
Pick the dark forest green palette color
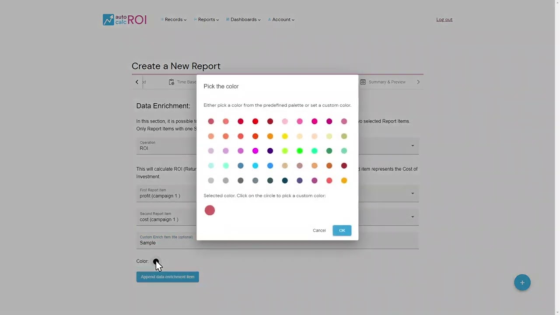pyautogui.click(x=329, y=151)
